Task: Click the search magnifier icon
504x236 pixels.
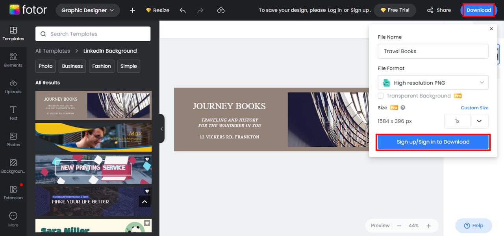Action: pyautogui.click(x=43, y=34)
